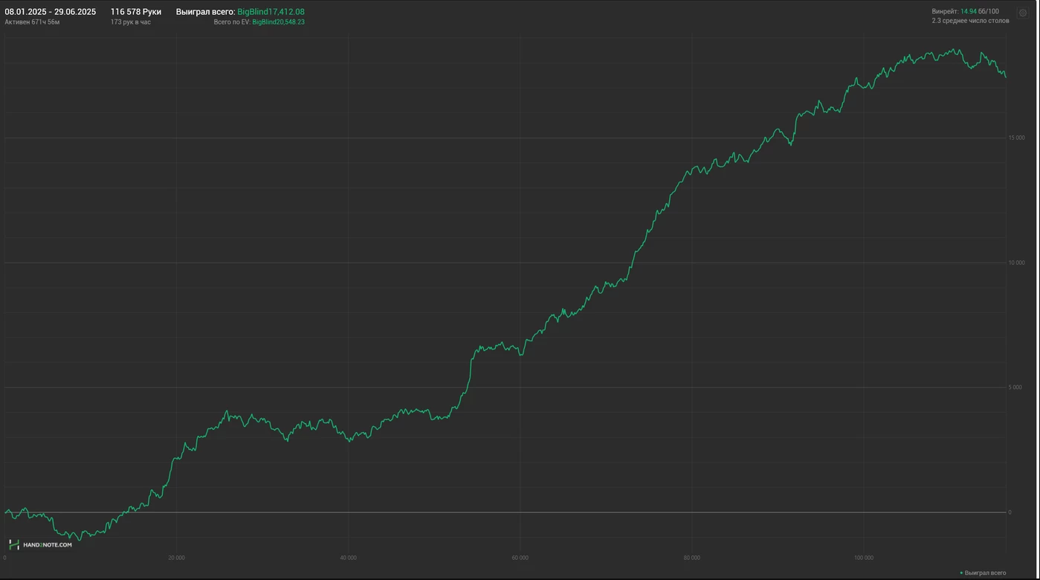Click the BigBlind17,412.08 total won value
The width and height of the screenshot is (1040, 580).
click(271, 12)
